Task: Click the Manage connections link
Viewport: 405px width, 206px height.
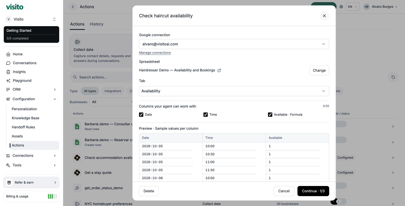Action: point(155,53)
